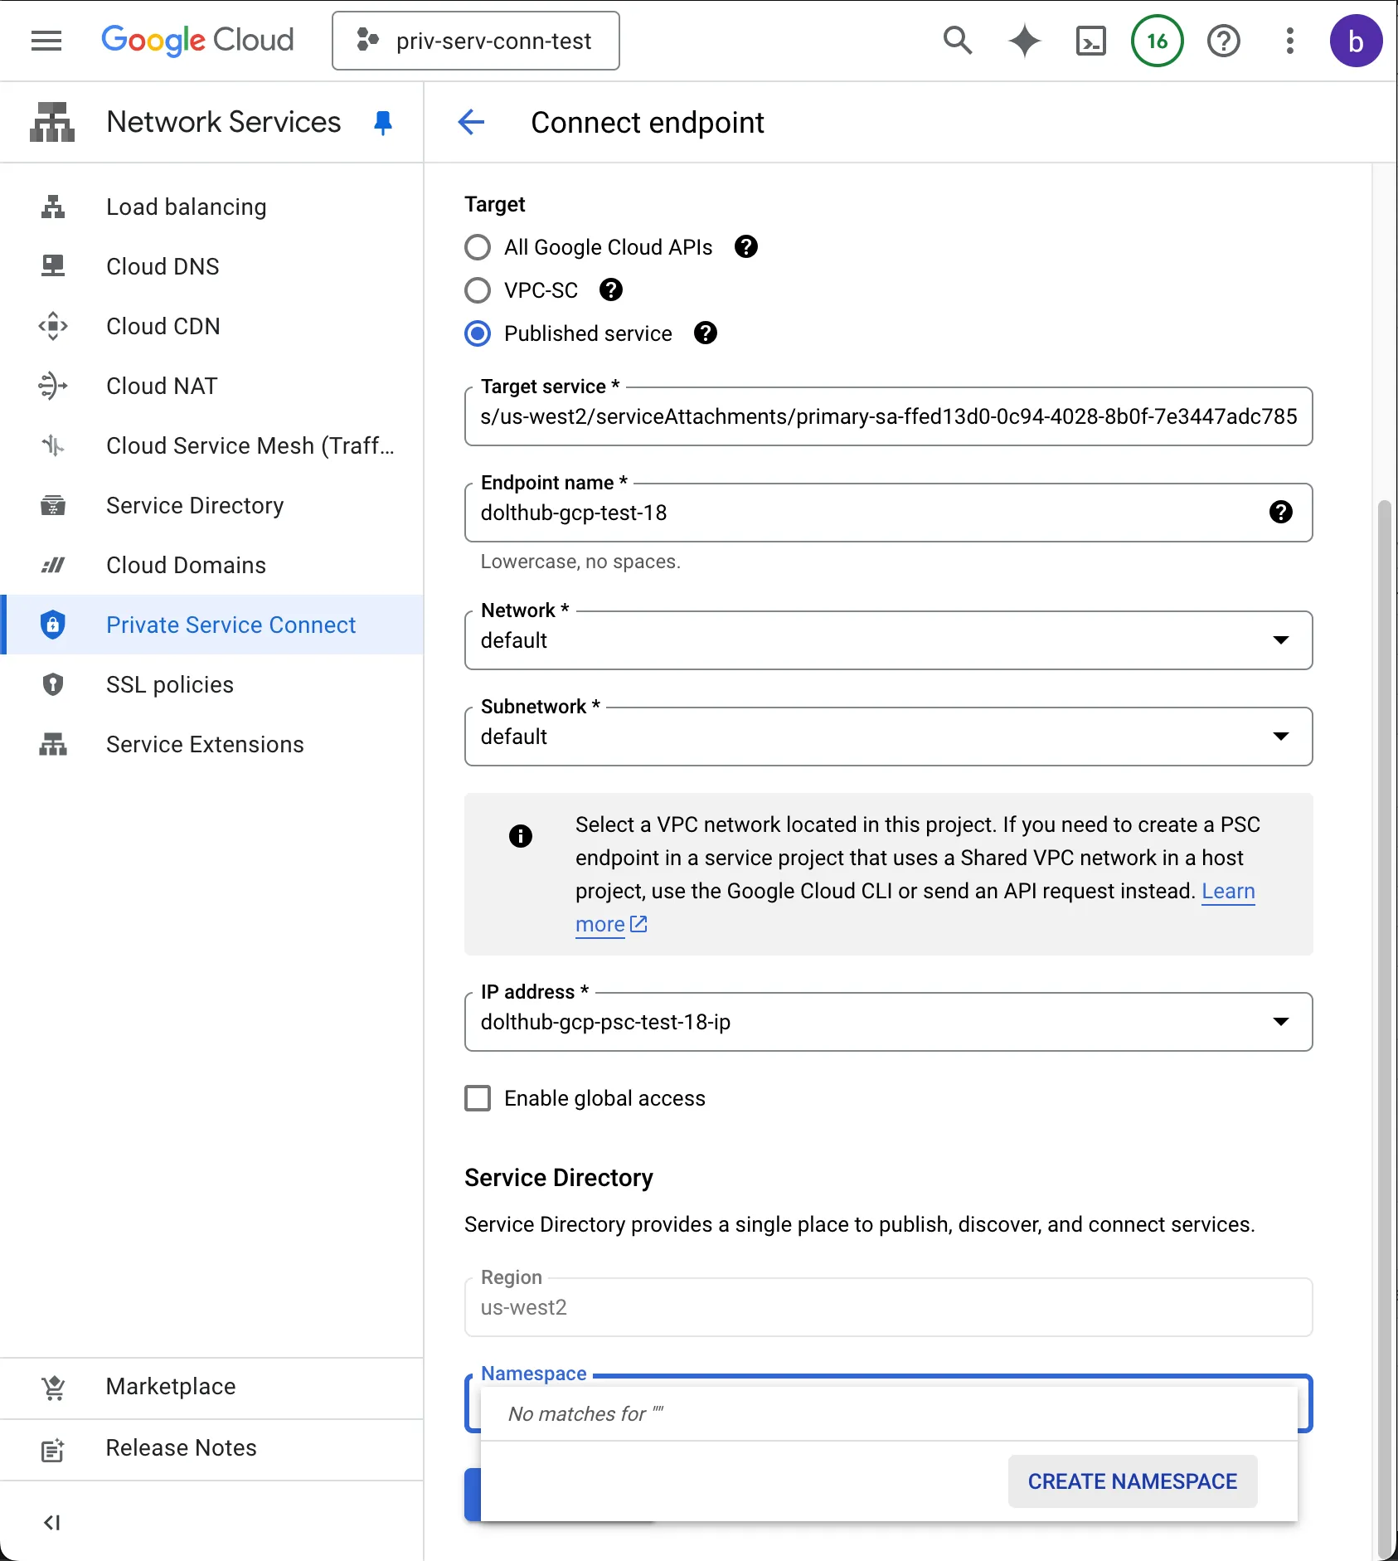Select the All Google Cloud APIs radio
This screenshot has width=1398, height=1561.
tap(478, 247)
